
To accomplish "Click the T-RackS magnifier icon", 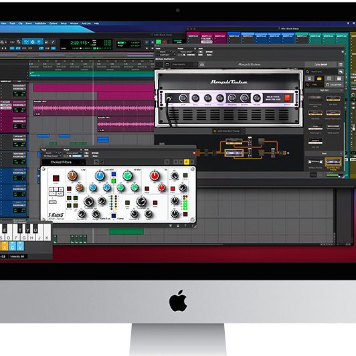I will [167, 162].
